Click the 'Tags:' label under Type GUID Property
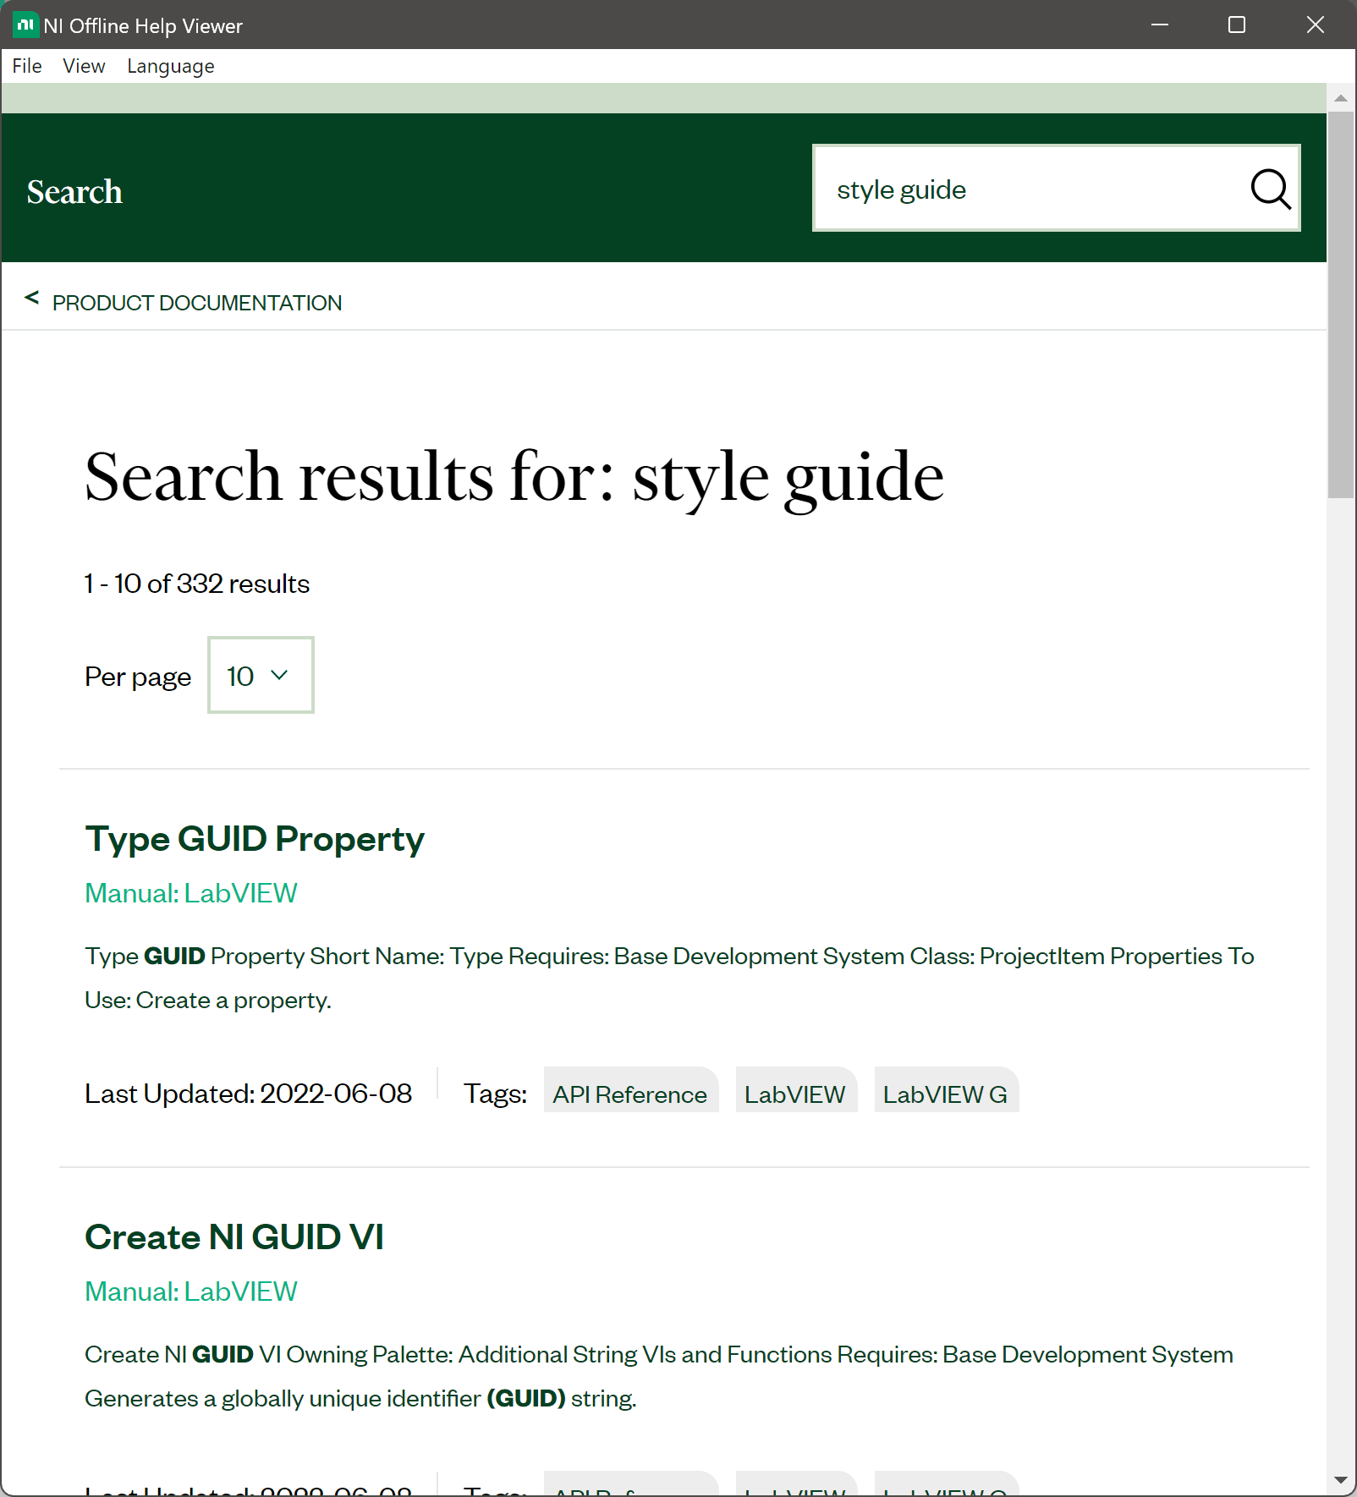The image size is (1357, 1497). pos(495,1094)
